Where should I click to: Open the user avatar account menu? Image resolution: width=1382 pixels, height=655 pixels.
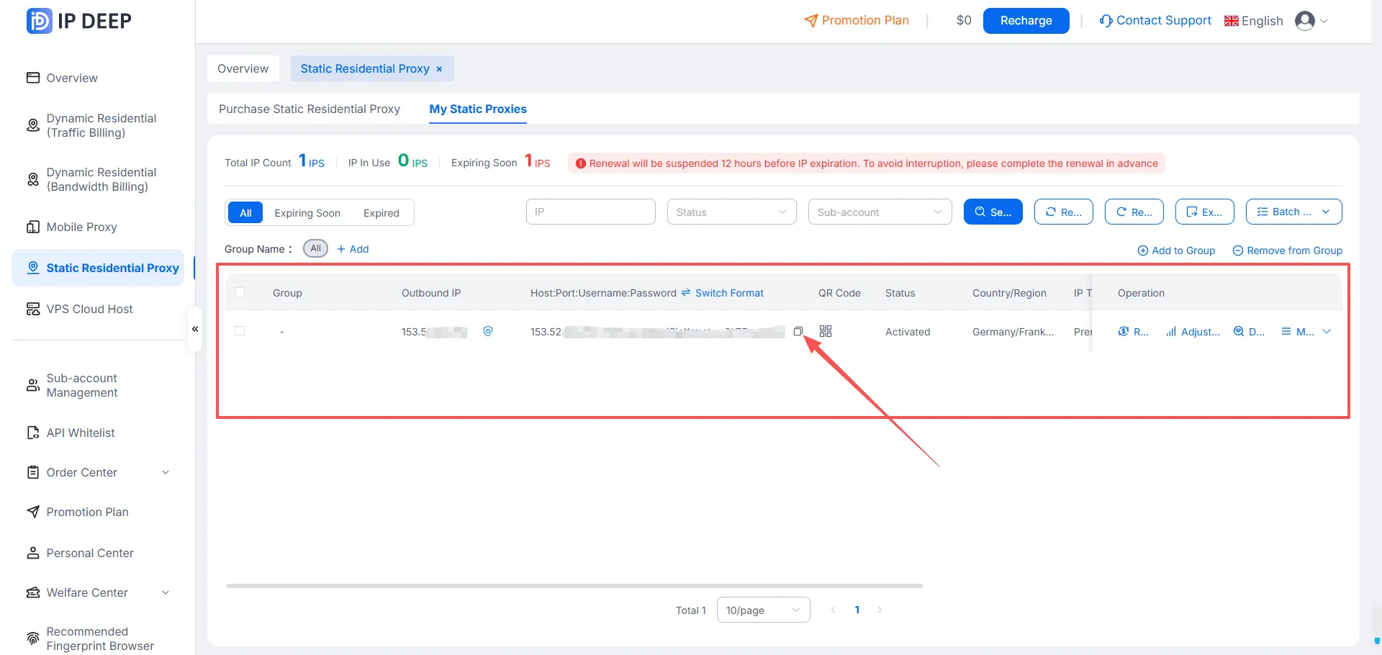click(x=1311, y=21)
